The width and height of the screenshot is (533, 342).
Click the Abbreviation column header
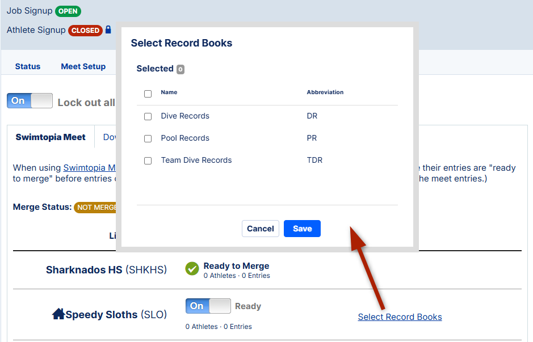325,92
